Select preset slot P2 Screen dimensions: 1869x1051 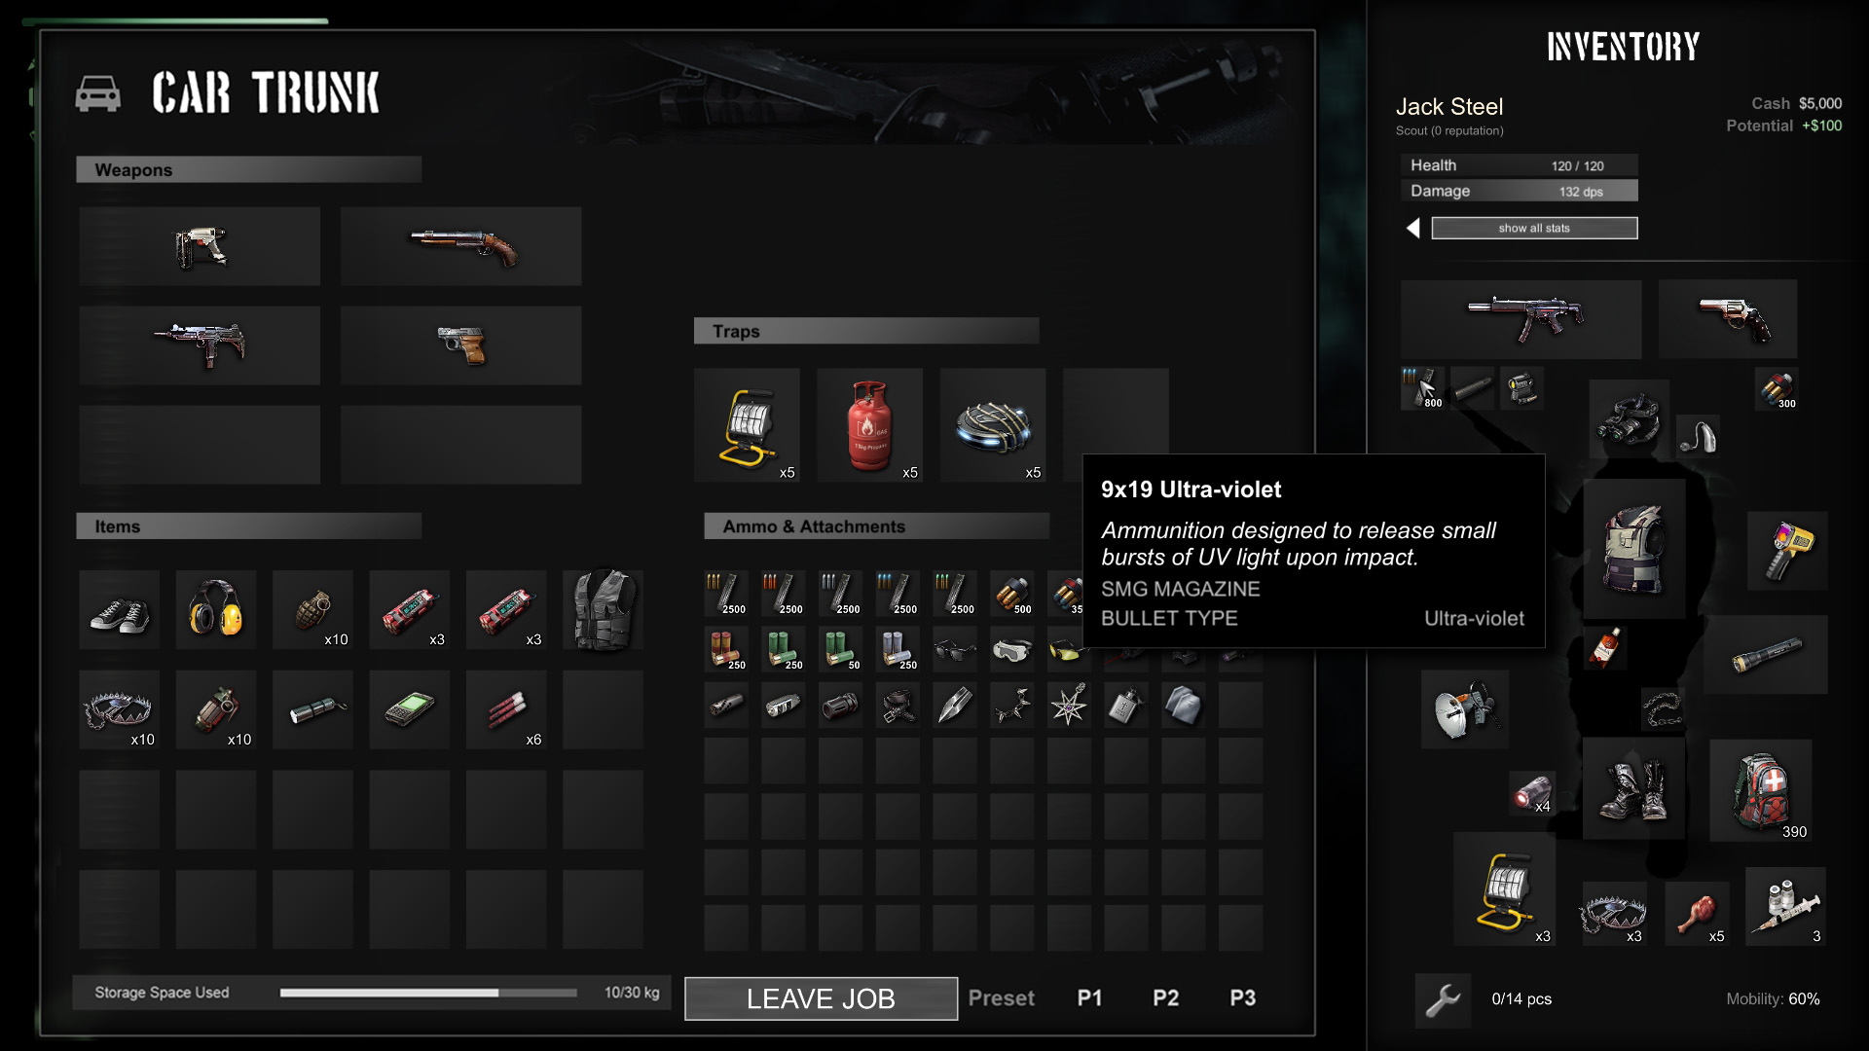point(1164,997)
